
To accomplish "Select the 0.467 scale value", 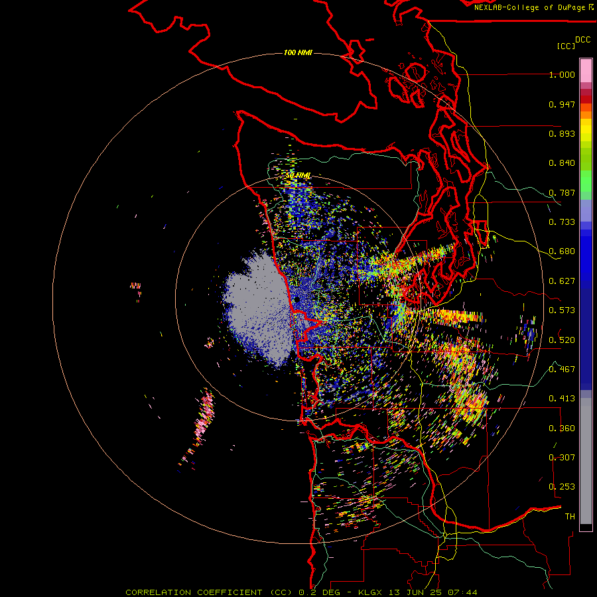I will tap(562, 369).
